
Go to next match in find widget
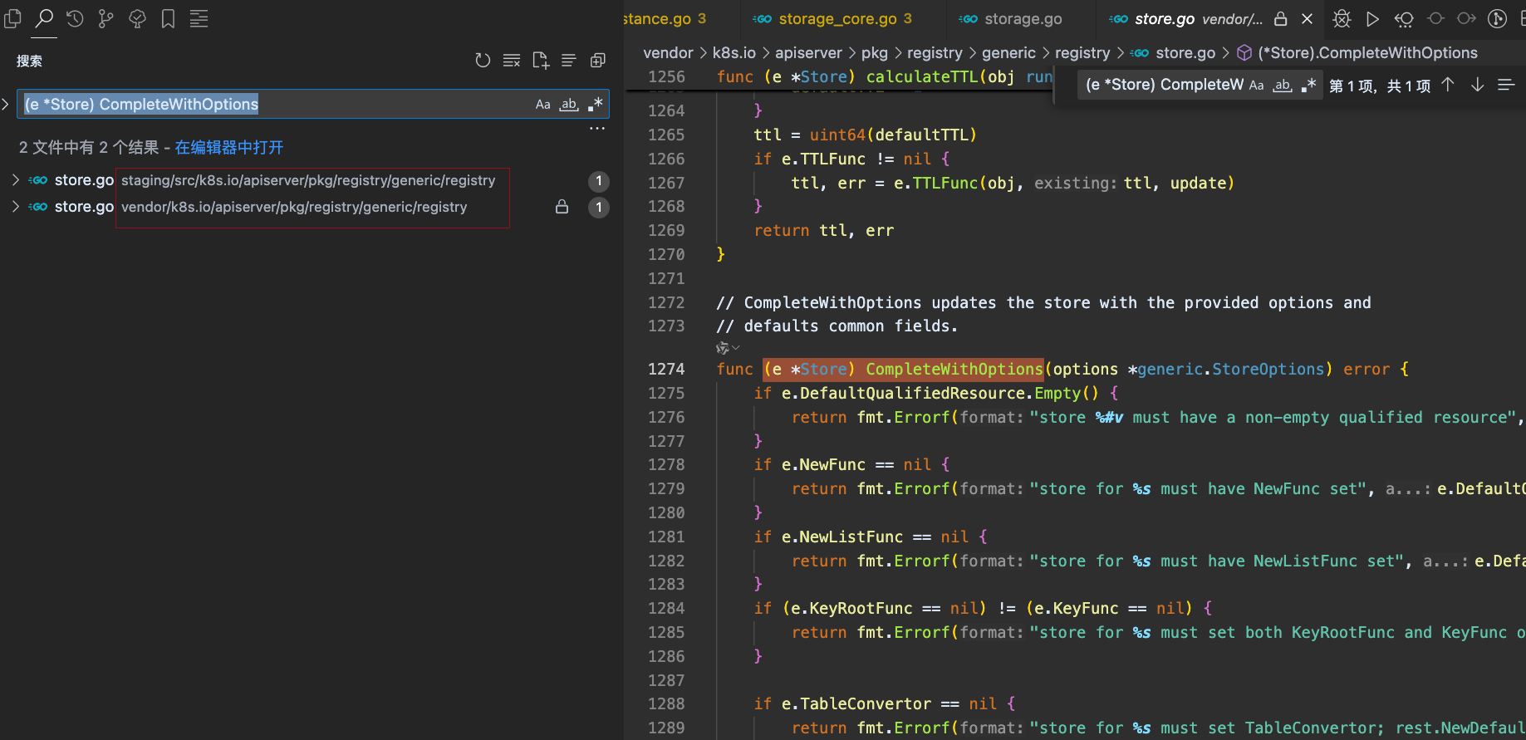click(x=1477, y=85)
